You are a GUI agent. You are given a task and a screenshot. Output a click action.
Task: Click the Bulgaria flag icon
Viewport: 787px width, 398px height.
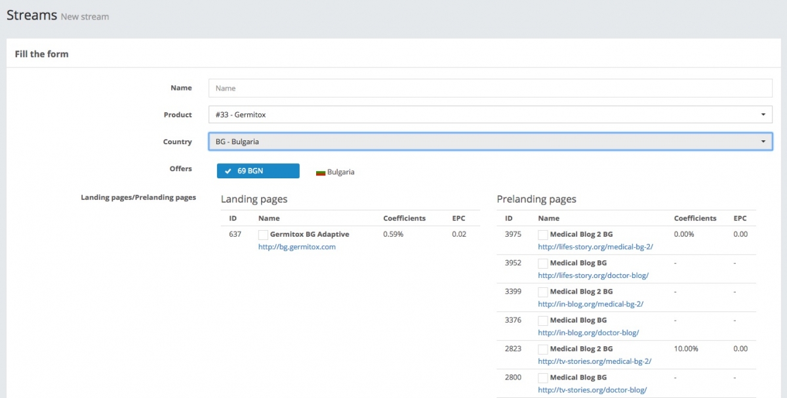(x=321, y=172)
